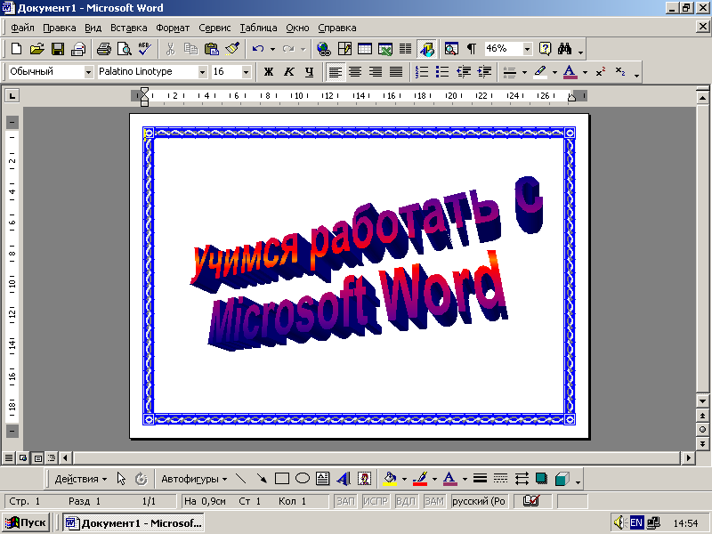The width and height of the screenshot is (712, 534).
Task: Justify the paragraph text
Action: (396, 72)
